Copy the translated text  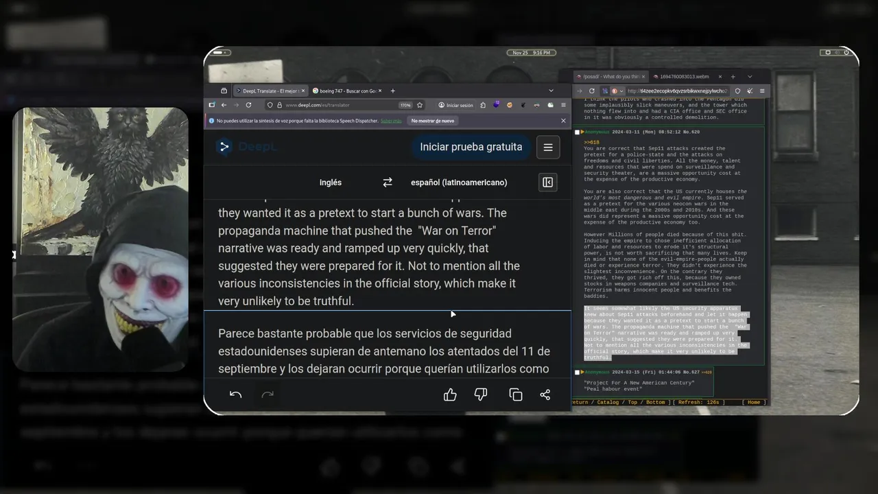(x=516, y=395)
